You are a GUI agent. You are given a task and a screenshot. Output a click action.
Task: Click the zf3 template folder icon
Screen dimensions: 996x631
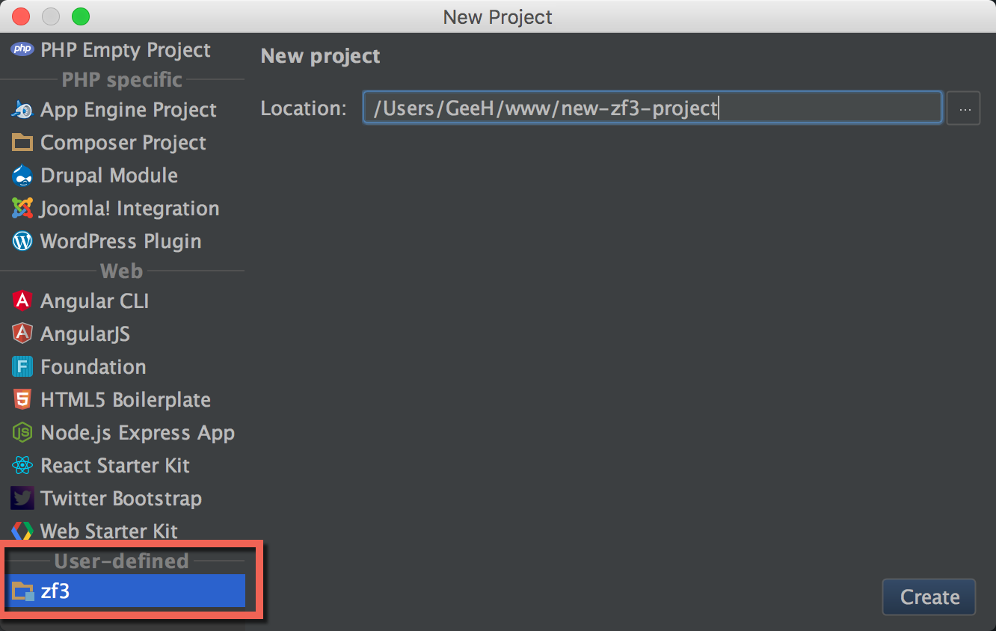[x=23, y=591]
